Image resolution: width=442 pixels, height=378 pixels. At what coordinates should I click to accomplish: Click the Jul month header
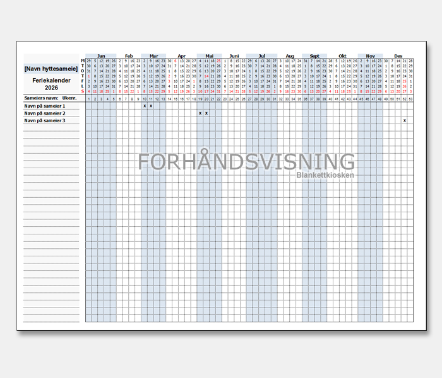(261, 55)
